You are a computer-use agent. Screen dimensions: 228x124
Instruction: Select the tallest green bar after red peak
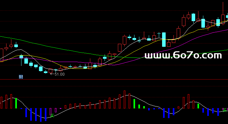[134, 104]
